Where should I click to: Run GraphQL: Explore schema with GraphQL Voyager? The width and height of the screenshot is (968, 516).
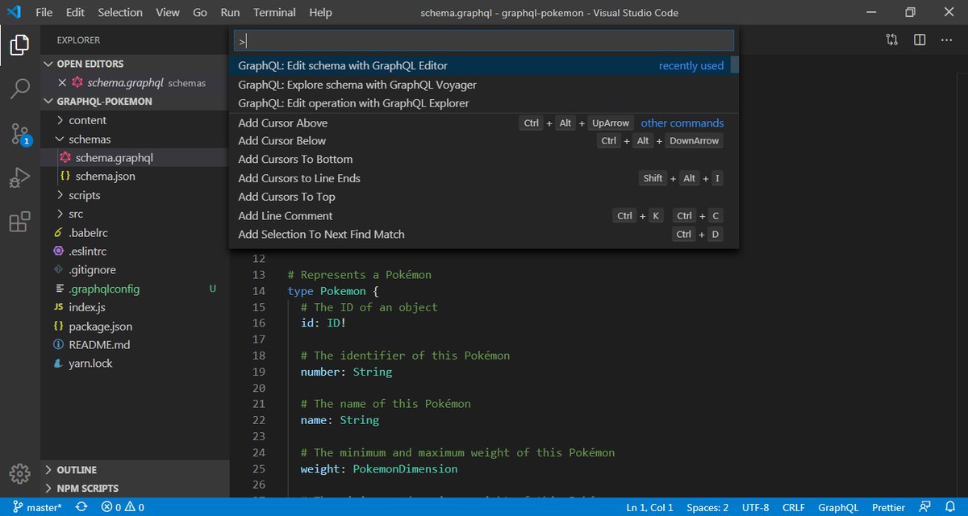[x=480, y=85]
